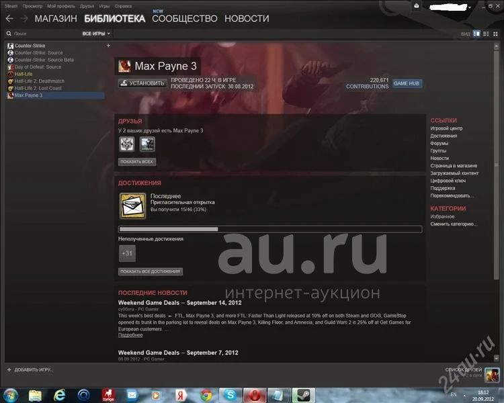This screenshot has height=403, width=504.
Task: Open the Подробнее news link
Action: tap(130, 335)
